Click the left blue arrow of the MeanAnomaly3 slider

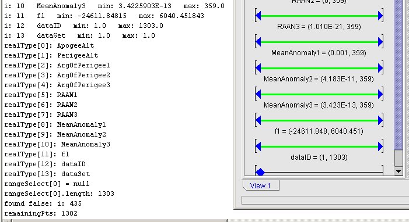(x=258, y=94)
